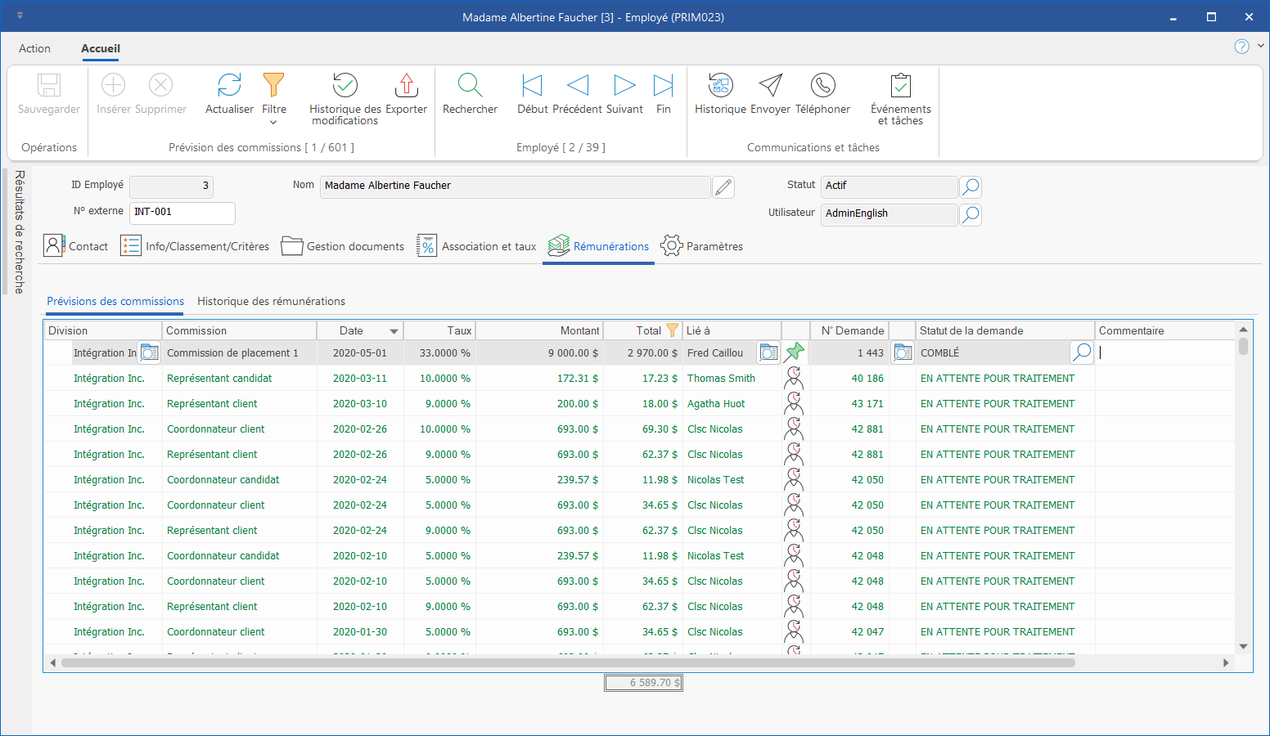This screenshot has width=1270, height=736.
Task: Open Statut lookup next to Actif
Action: (x=970, y=187)
